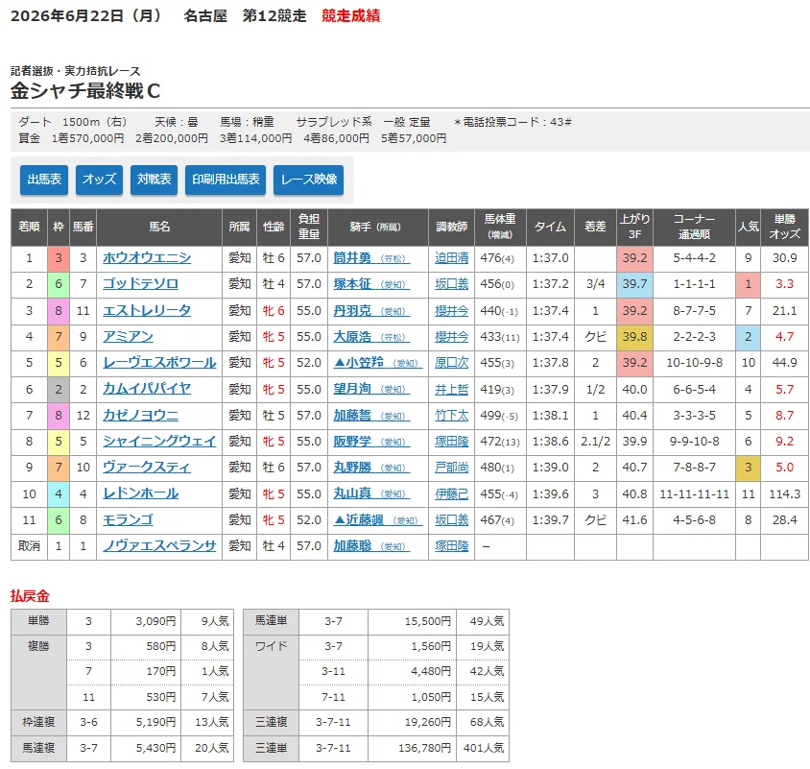Click the 単勝 payout 3,090円
This screenshot has height=769, width=810.
[x=155, y=621]
